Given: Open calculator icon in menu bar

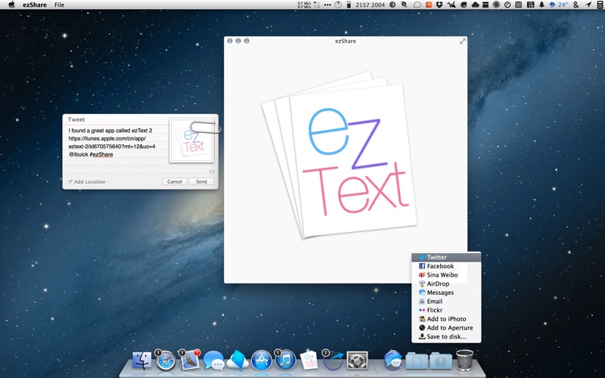Looking at the screenshot, I should click(600, 5).
